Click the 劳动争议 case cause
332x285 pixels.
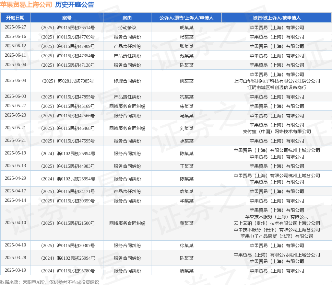point(127,28)
